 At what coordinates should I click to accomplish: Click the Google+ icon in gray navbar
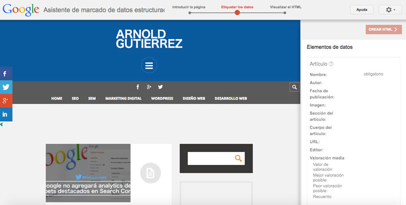click(x=149, y=87)
